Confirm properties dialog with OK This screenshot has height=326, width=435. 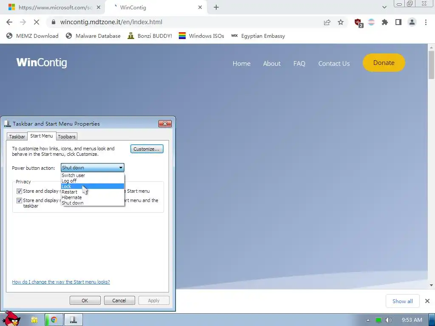(85, 301)
